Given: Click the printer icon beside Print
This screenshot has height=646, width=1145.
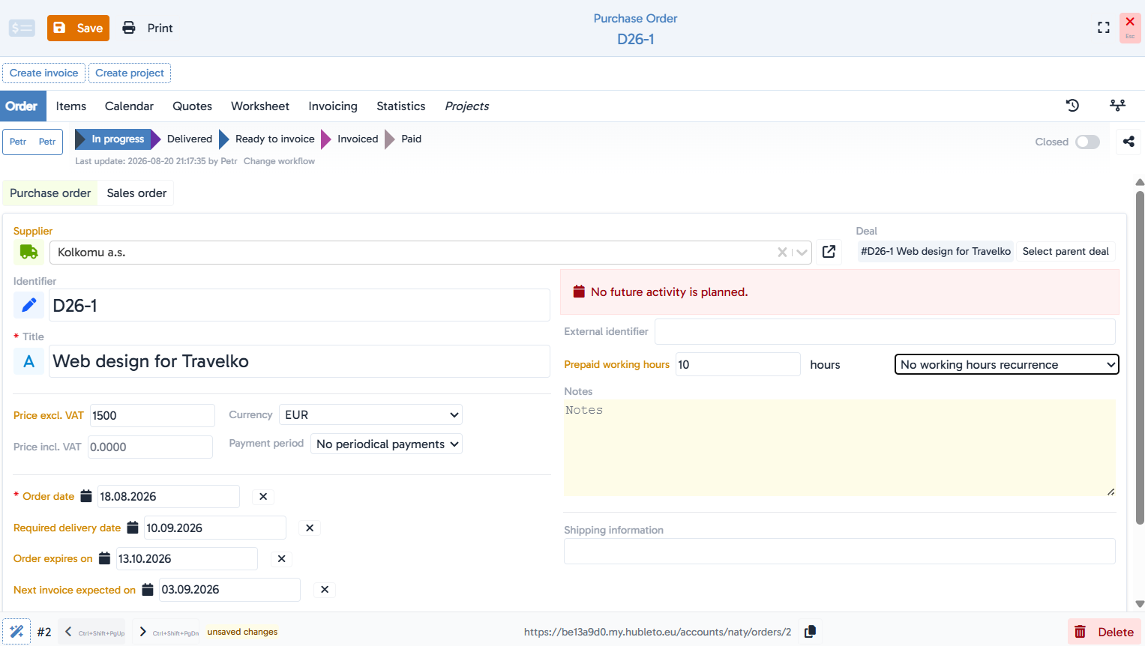Looking at the screenshot, I should (129, 28).
